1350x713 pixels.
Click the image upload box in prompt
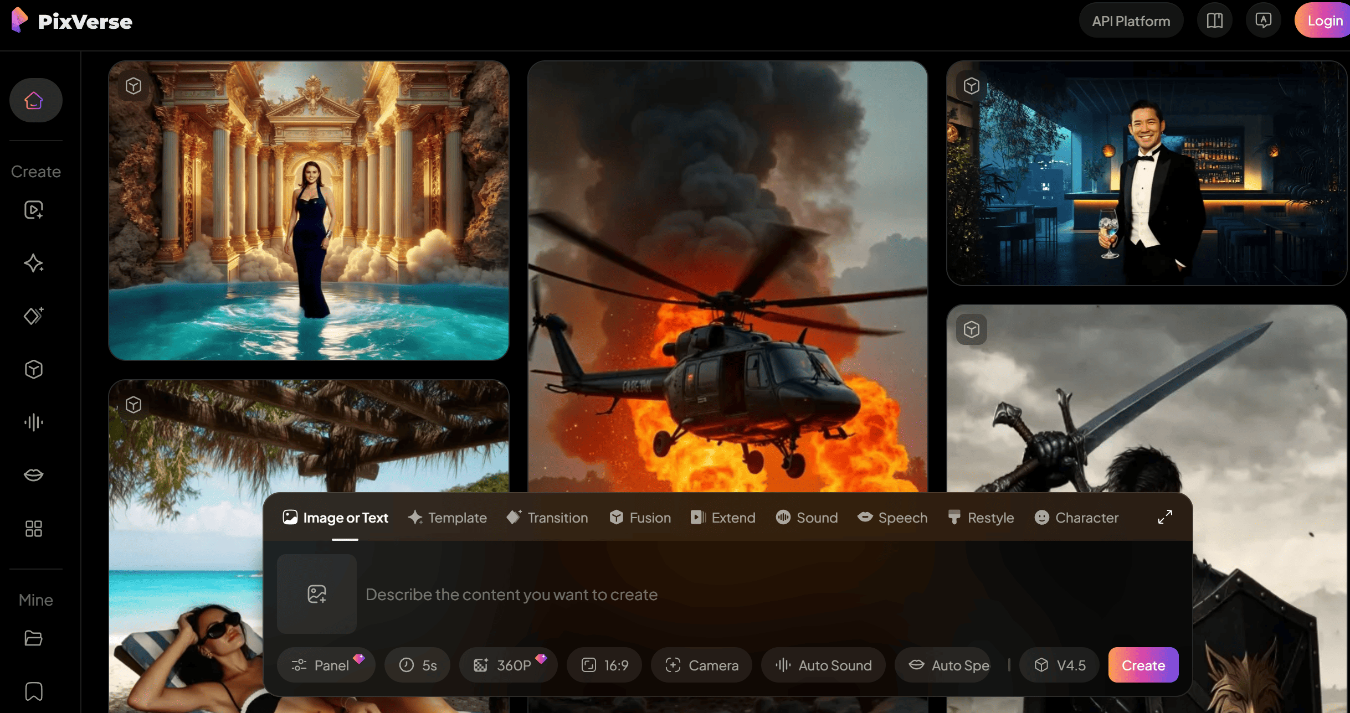316,594
